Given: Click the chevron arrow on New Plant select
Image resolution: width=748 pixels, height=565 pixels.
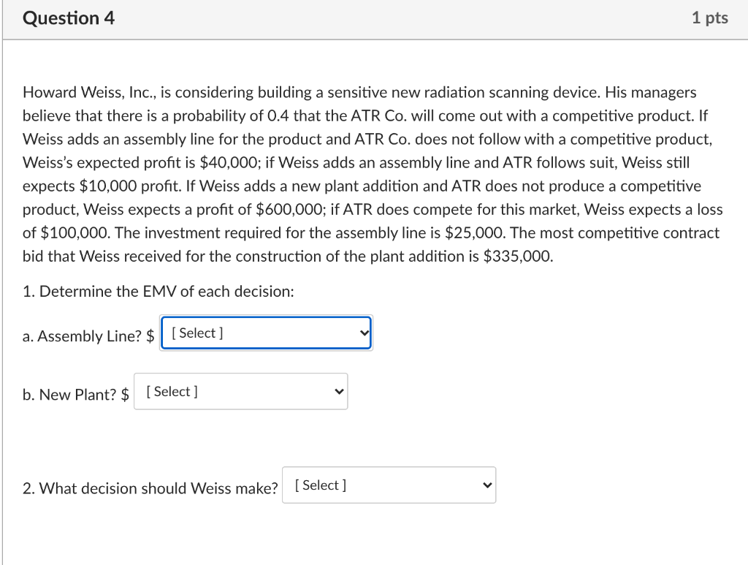Looking at the screenshot, I should [x=337, y=392].
